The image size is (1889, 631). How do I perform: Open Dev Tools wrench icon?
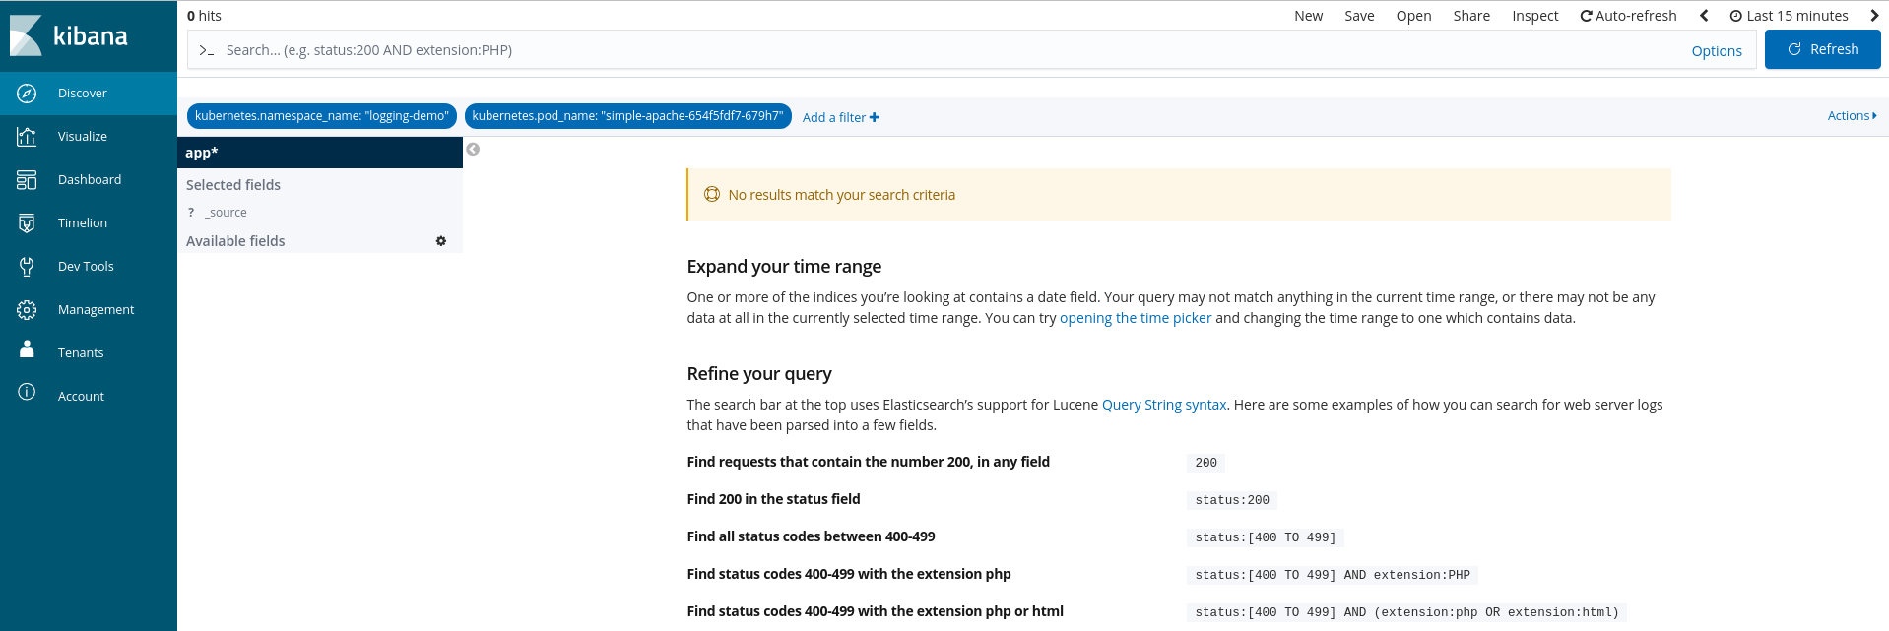pyautogui.click(x=27, y=267)
